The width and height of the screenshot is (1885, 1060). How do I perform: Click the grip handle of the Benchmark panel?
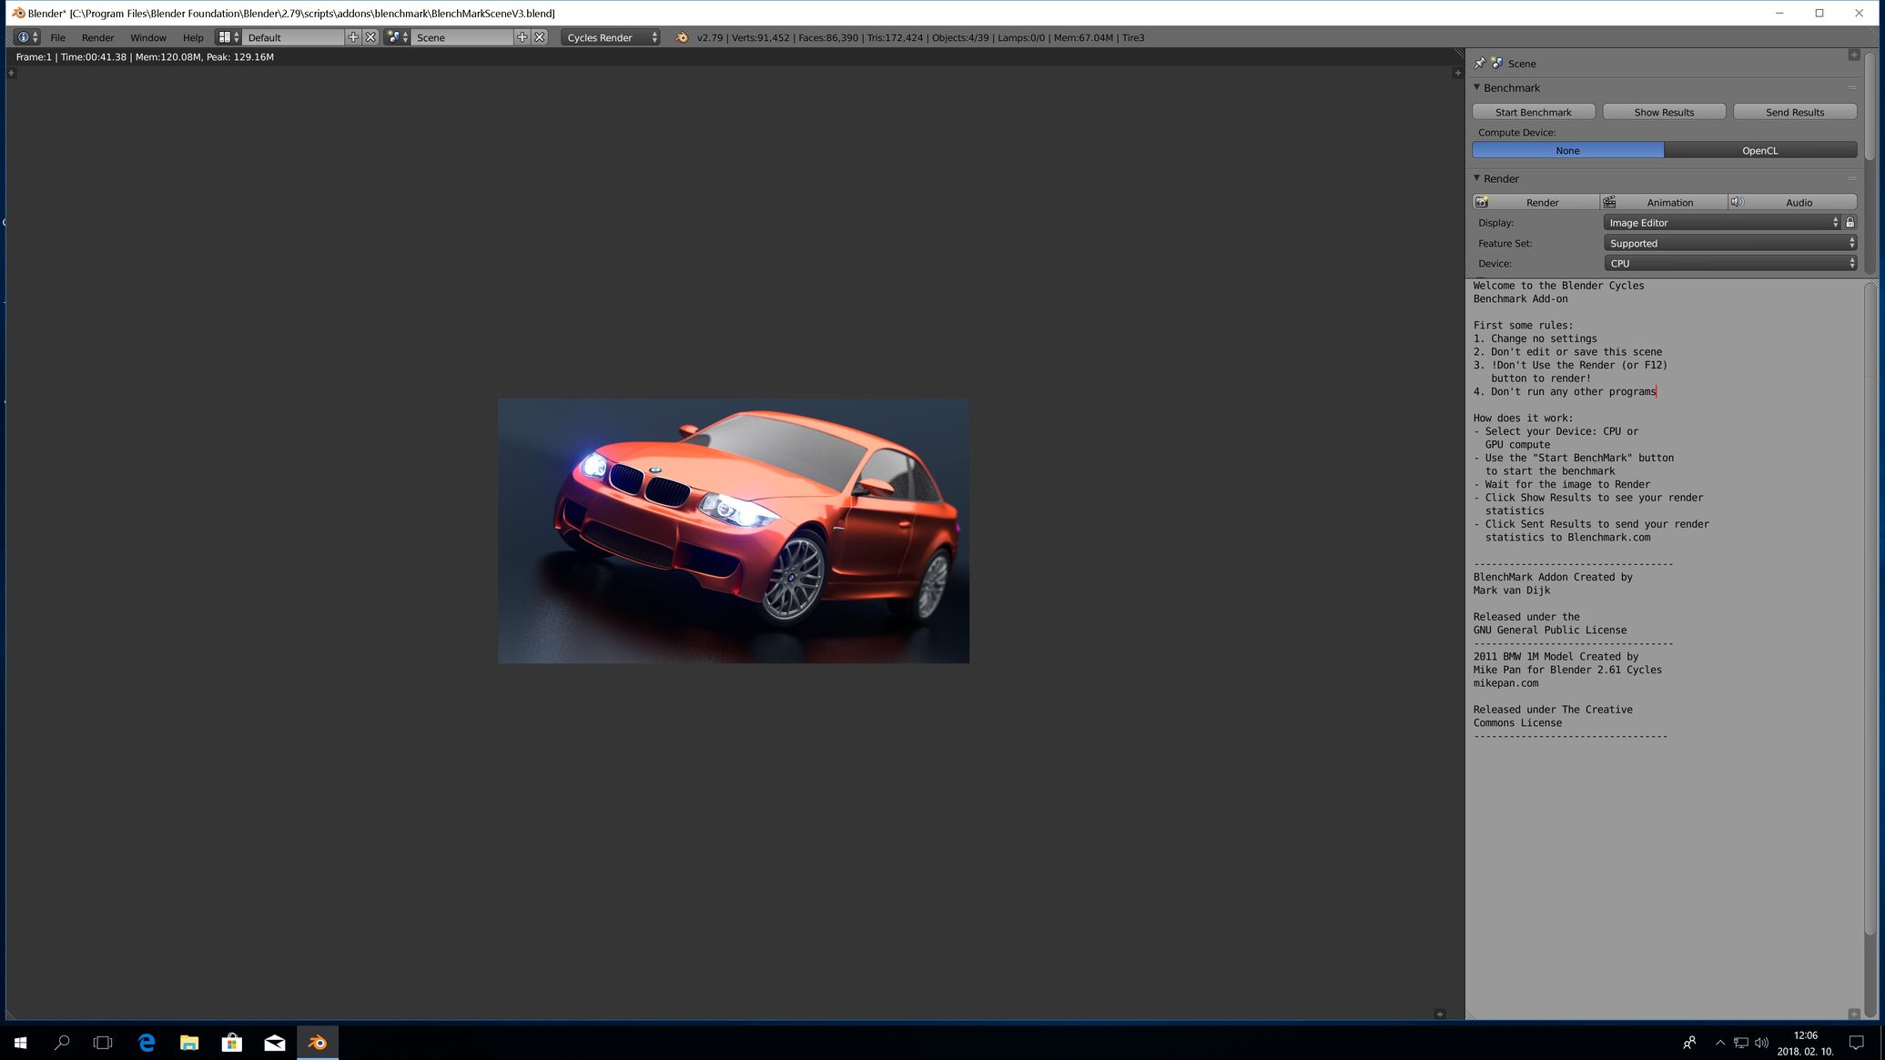(1852, 88)
